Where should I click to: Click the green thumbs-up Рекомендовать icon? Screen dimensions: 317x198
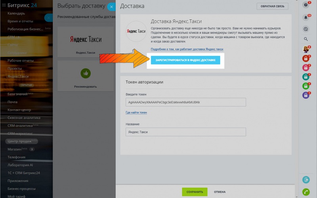(x=86, y=73)
